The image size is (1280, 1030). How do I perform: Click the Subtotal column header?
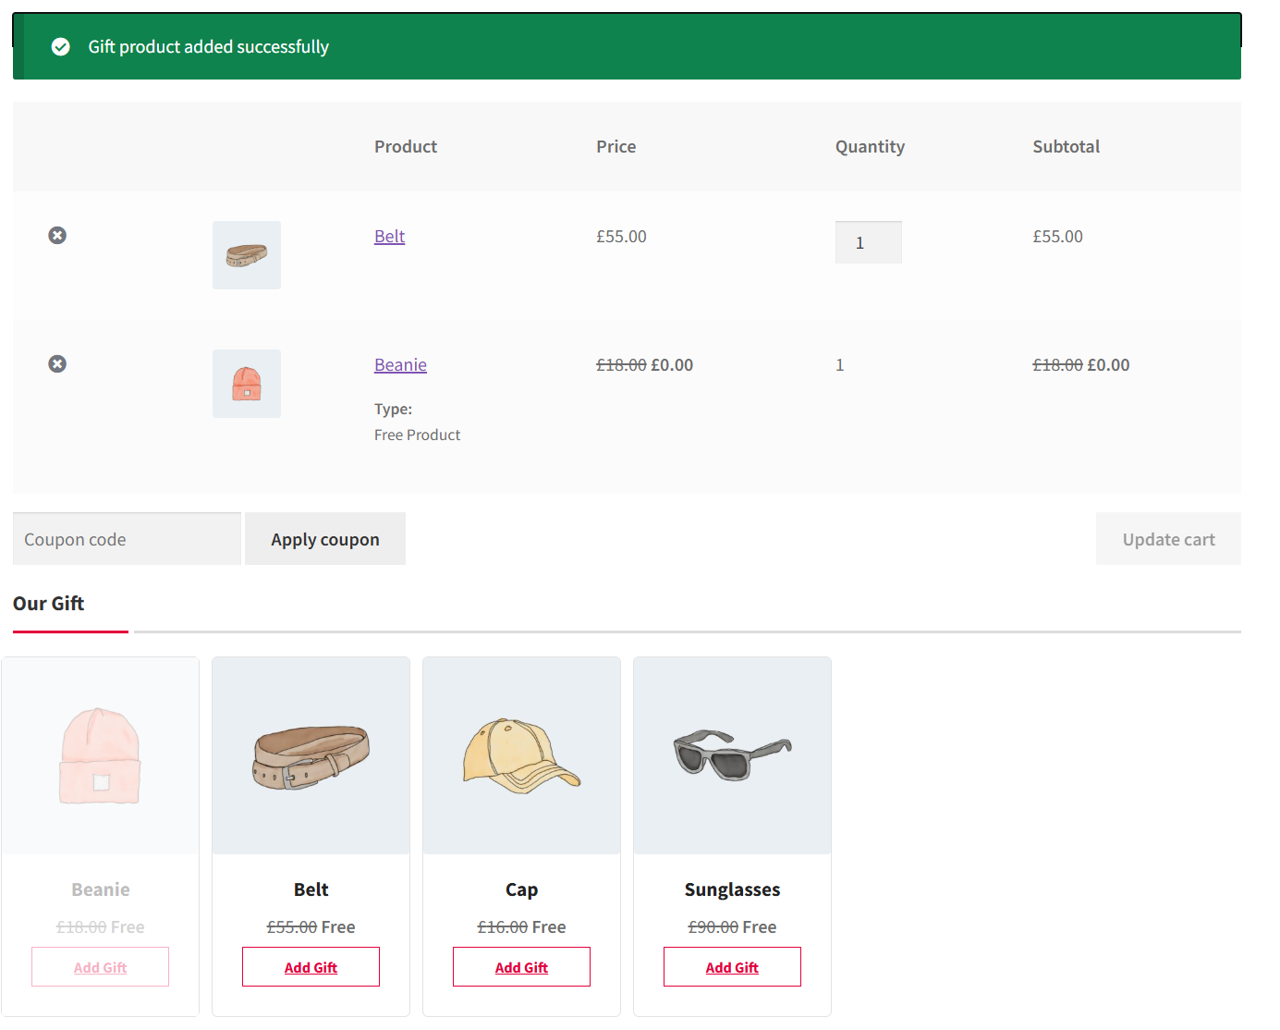1066,147
